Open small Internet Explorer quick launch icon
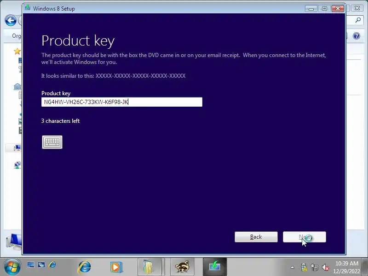 pos(52,265)
